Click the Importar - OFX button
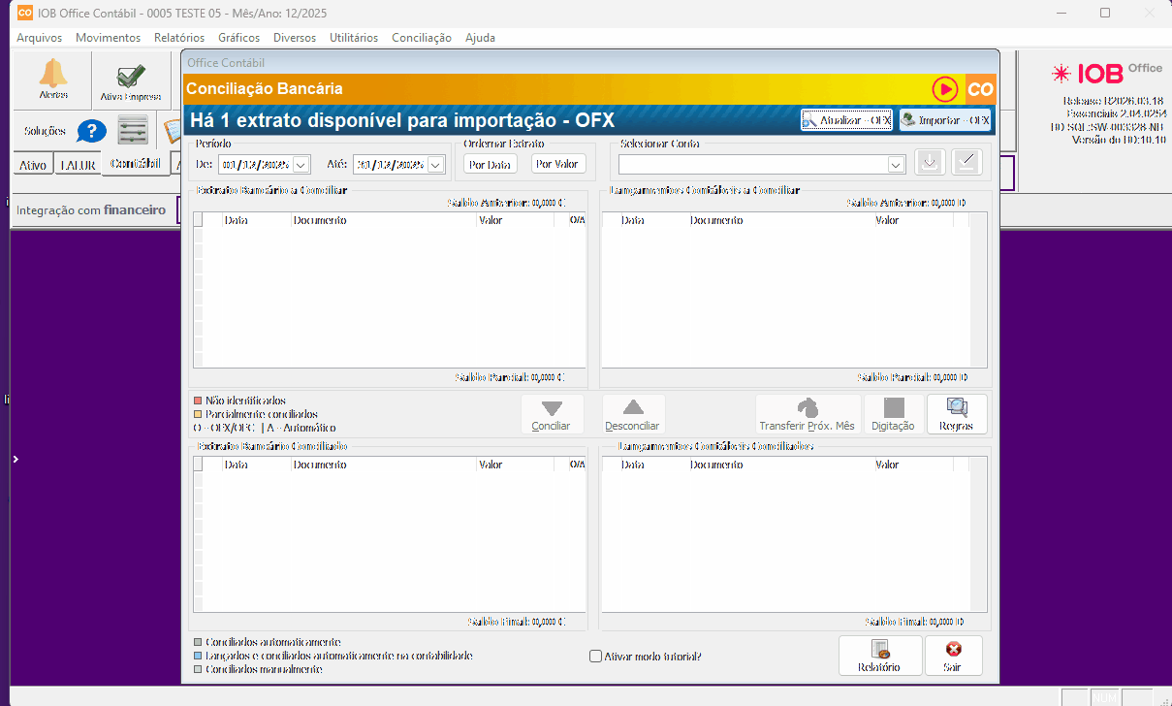1172x706 pixels. tap(944, 120)
